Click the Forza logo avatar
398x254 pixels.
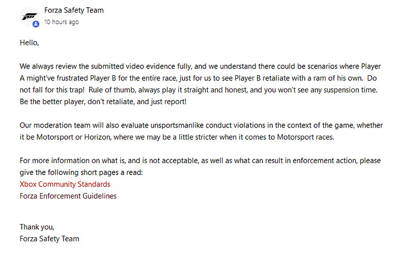(x=30, y=16)
